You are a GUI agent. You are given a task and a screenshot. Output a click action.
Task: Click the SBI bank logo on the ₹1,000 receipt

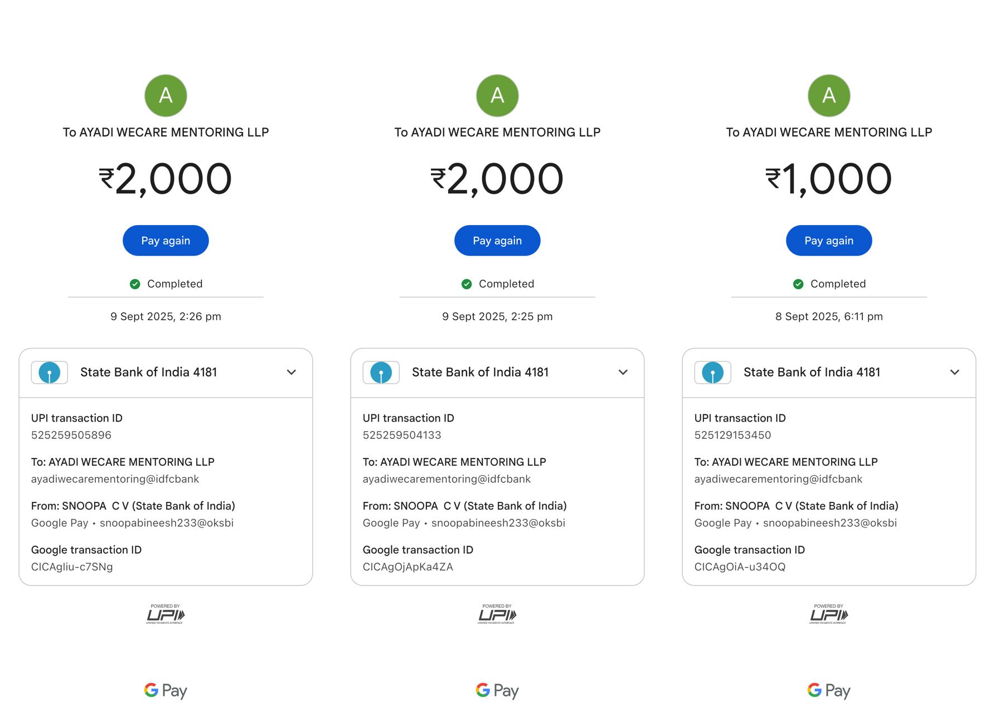pyautogui.click(x=713, y=373)
